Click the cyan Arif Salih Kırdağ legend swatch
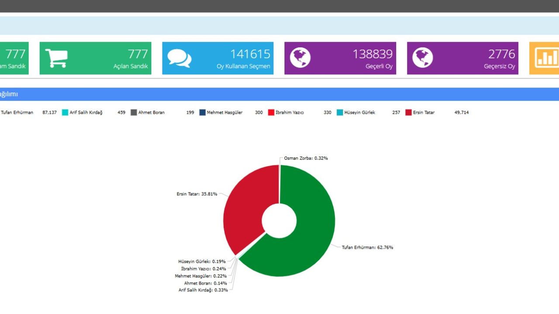This screenshot has width=559, height=314. coord(65,113)
